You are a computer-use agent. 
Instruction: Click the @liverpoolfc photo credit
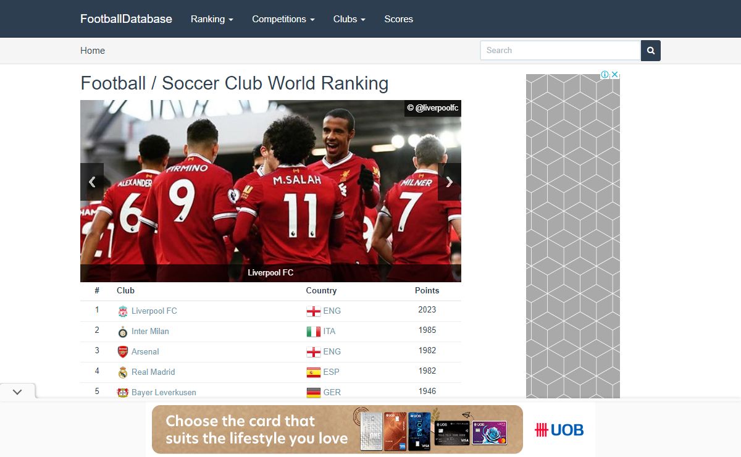click(x=433, y=108)
